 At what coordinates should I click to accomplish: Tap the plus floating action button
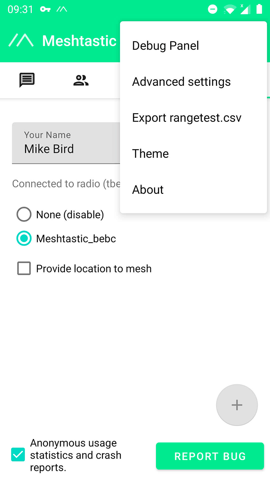(237, 405)
